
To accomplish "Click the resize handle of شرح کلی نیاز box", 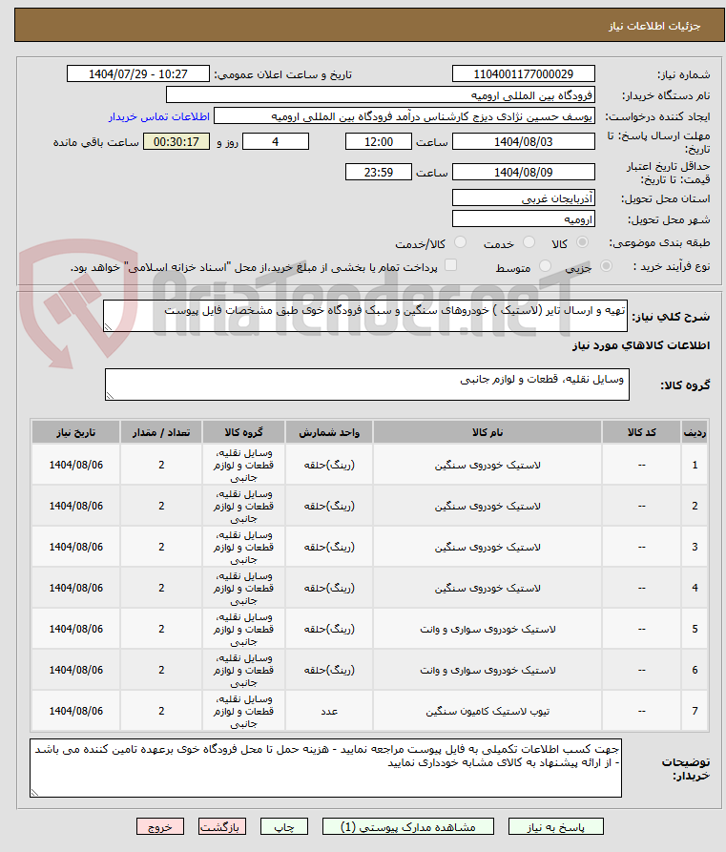I will 108,326.
